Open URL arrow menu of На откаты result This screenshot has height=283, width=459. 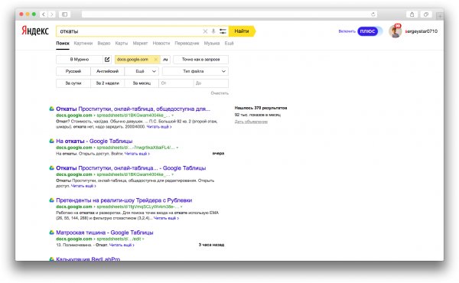point(177,148)
